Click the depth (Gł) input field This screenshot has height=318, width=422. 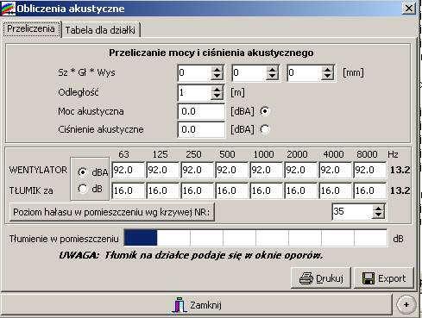point(249,72)
